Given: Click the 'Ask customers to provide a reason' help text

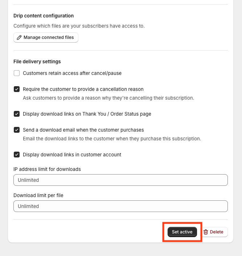Looking at the screenshot, I should 108,98.
